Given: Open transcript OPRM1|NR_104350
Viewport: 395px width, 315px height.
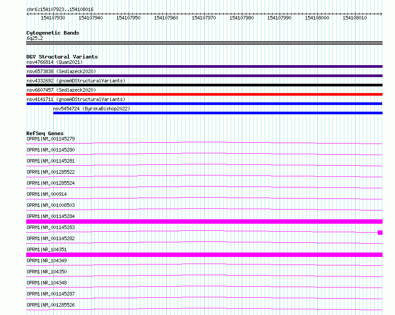Looking at the screenshot, I should 47,272.
